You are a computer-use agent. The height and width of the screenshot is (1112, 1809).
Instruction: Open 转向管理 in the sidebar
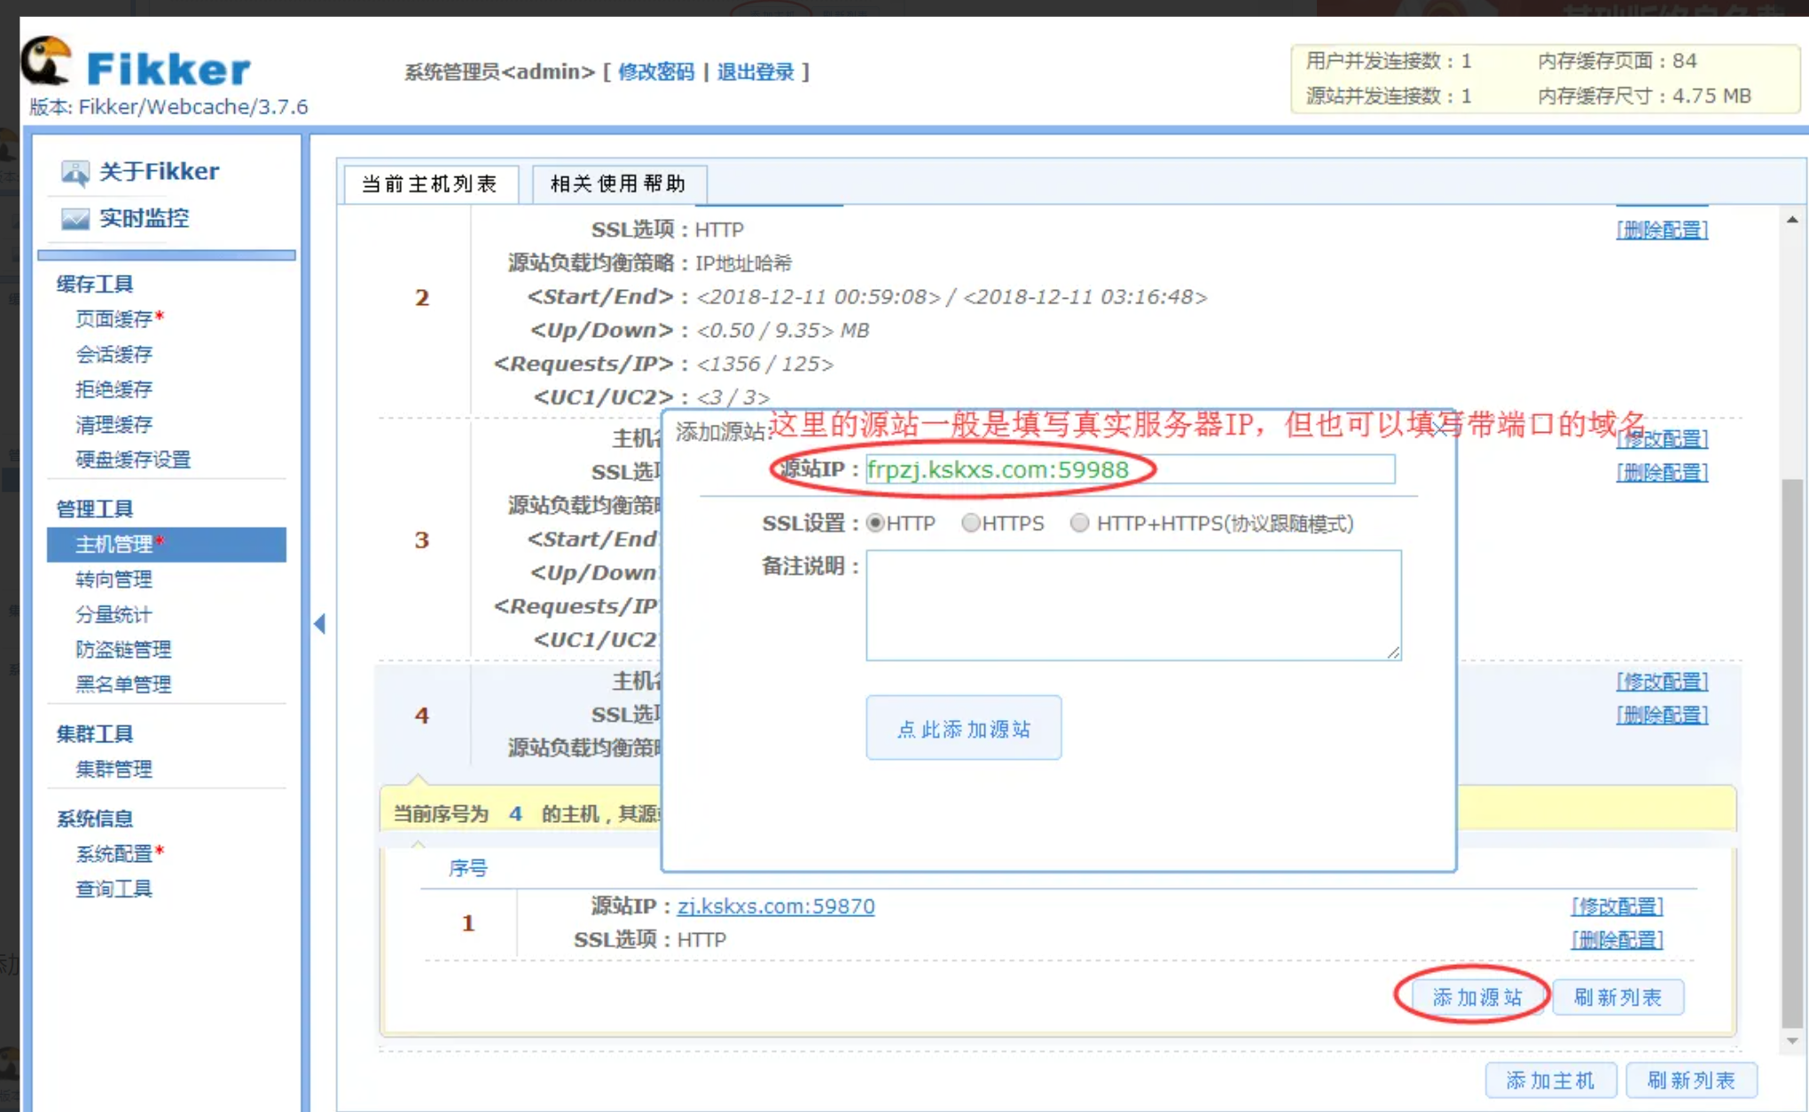click(x=114, y=579)
